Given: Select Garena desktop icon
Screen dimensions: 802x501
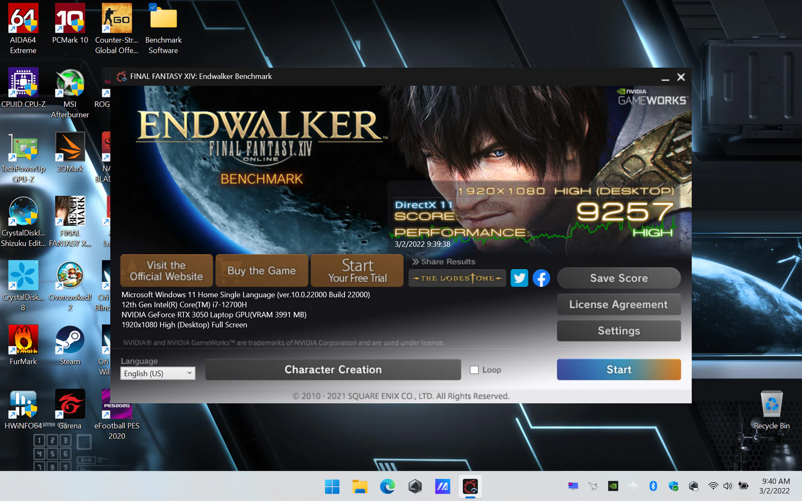Looking at the screenshot, I should point(70,409).
